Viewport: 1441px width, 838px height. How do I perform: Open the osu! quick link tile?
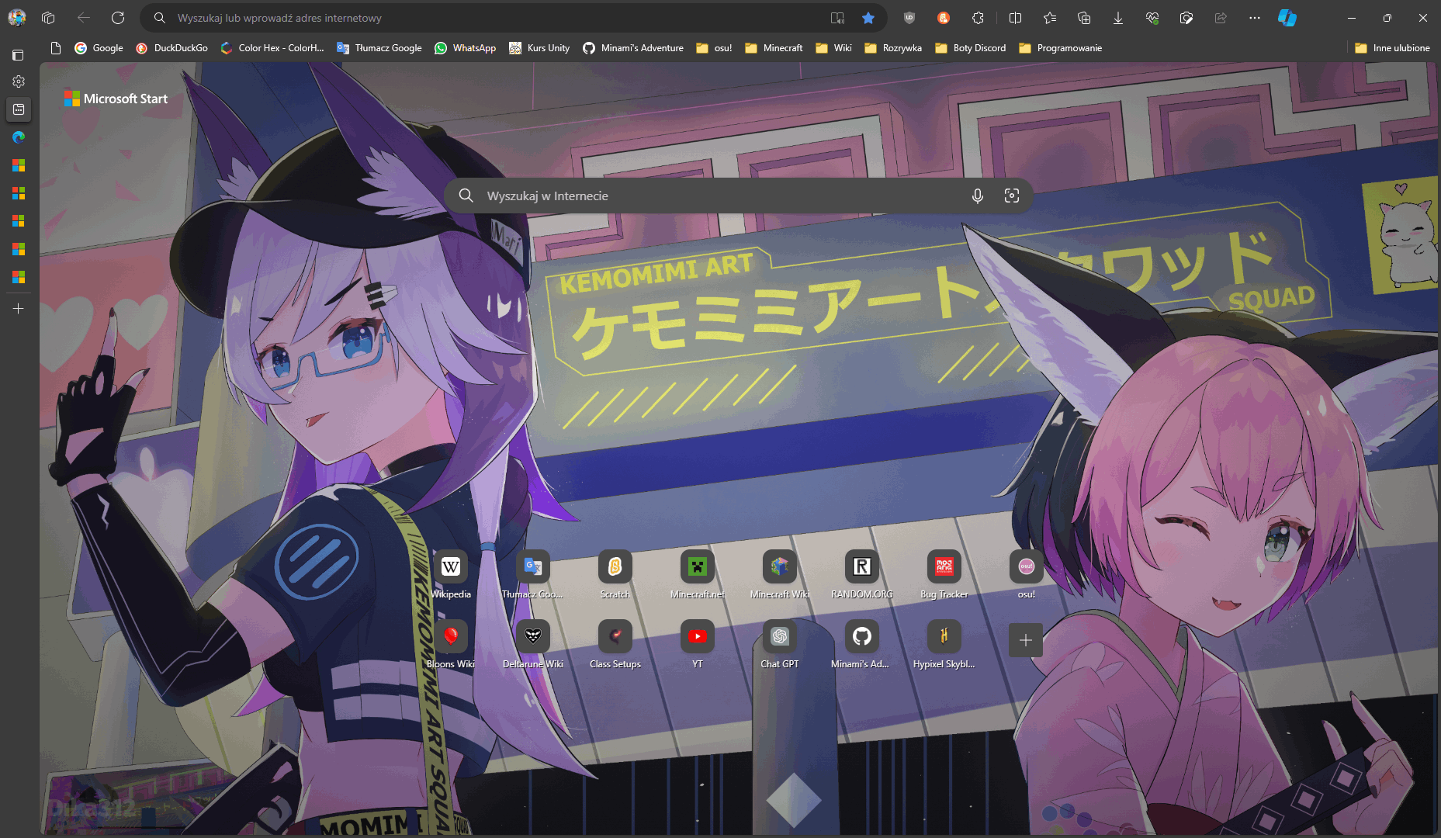click(x=1027, y=575)
